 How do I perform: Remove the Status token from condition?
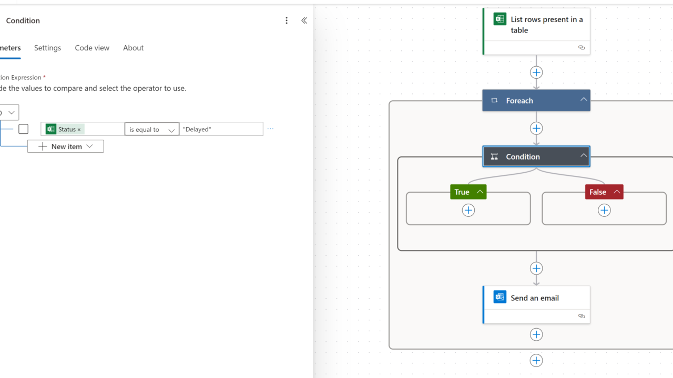(79, 130)
